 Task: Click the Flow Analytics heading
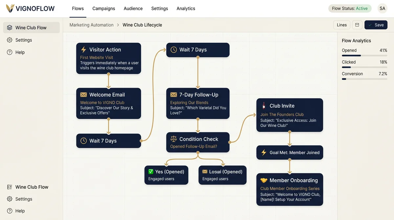(x=356, y=41)
